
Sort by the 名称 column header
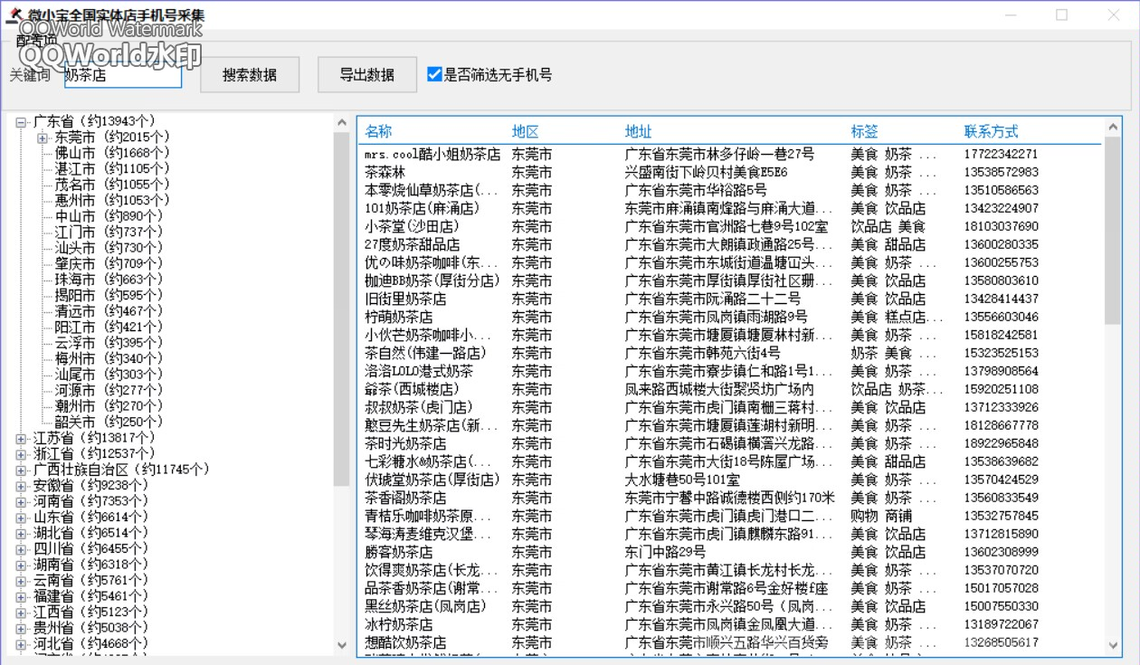click(x=379, y=132)
